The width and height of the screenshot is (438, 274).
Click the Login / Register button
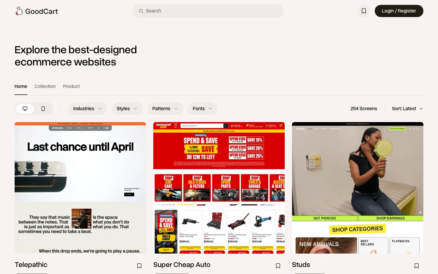click(x=399, y=11)
